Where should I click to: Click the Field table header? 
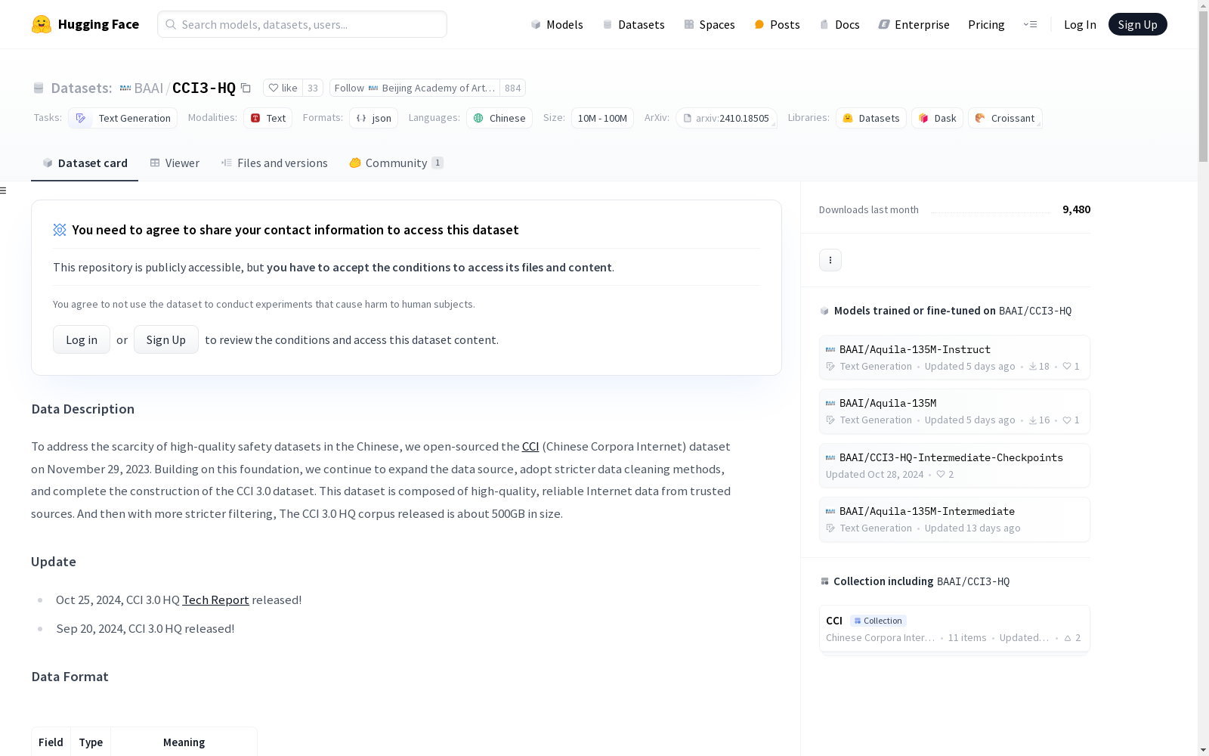coord(51,742)
